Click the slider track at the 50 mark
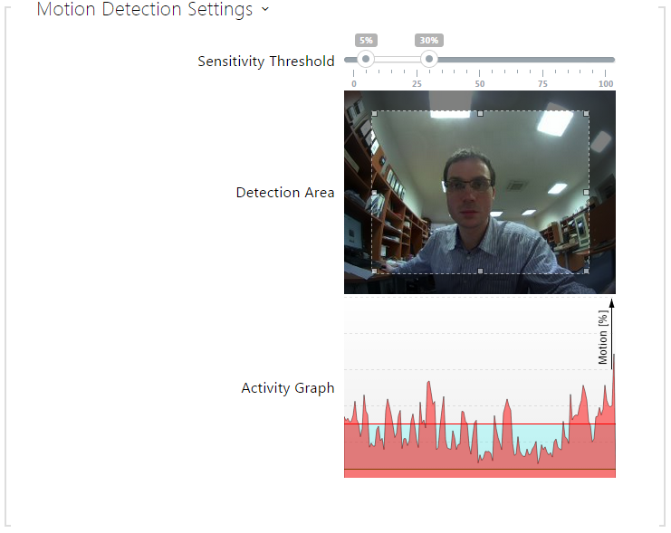Image resolution: width=671 pixels, height=533 pixels. click(x=480, y=60)
